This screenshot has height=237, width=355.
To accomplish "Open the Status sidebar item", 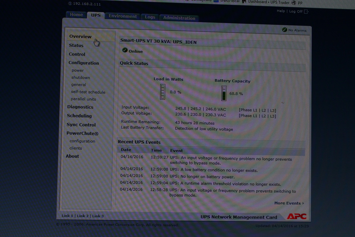I will click(x=76, y=45).
